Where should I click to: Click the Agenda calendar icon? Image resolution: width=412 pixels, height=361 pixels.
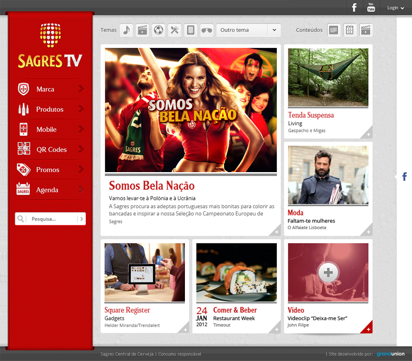point(23,189)
